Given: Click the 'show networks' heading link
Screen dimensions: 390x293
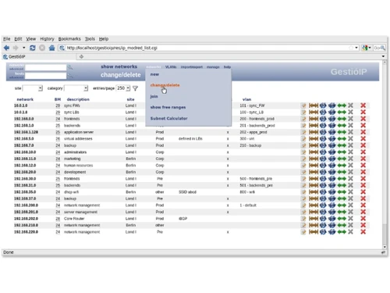Looking at the screenshot, I should click(x=119, y=66).
